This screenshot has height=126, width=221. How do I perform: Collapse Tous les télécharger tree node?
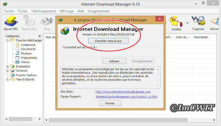pos(7,41)
